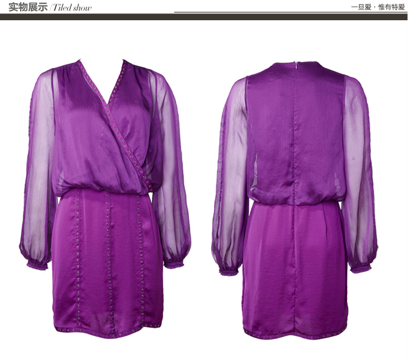Select the left sheer sleeve of back-view dress
The height and width of the screenshot is (361, 408).
pos(230,170)
